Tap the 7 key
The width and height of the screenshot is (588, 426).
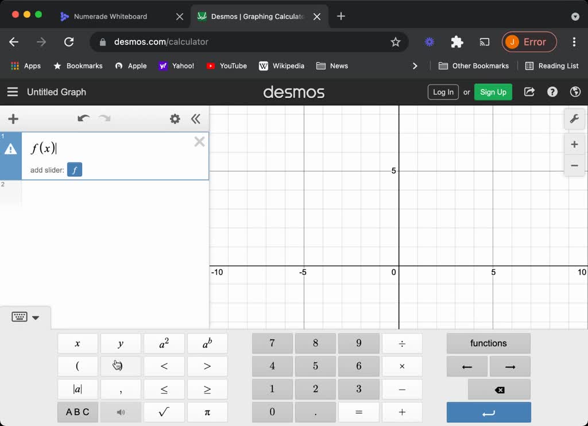click(x=272, y=343)
